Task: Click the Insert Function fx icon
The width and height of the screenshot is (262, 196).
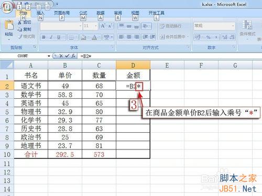Action: pos(73,56)
